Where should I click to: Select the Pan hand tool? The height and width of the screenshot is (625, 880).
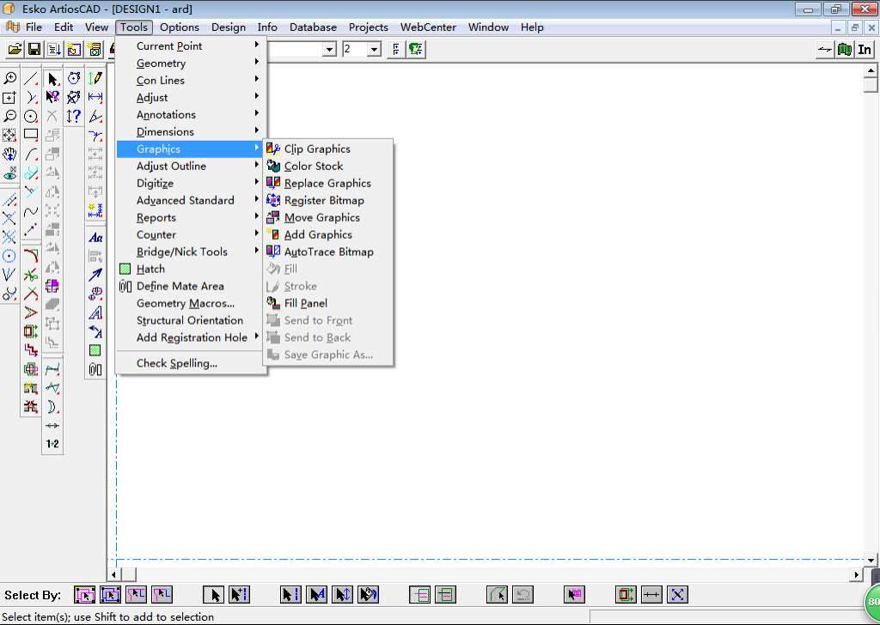click(x=9, y=154)
